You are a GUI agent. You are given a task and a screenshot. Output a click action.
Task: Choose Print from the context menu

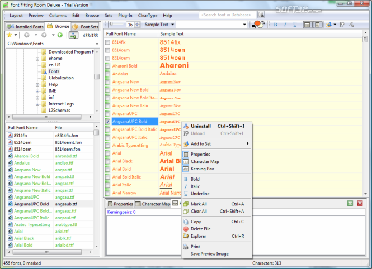[216, 247]
